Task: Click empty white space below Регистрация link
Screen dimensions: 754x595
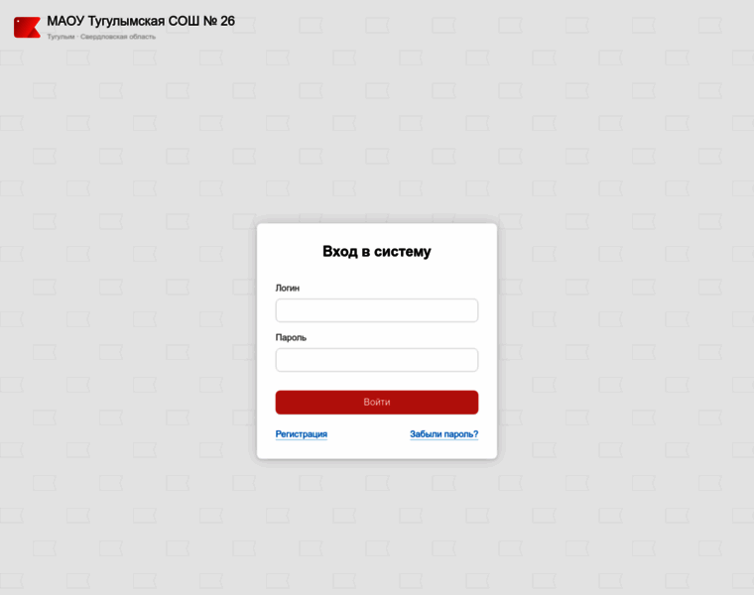Action: (301, 449)
